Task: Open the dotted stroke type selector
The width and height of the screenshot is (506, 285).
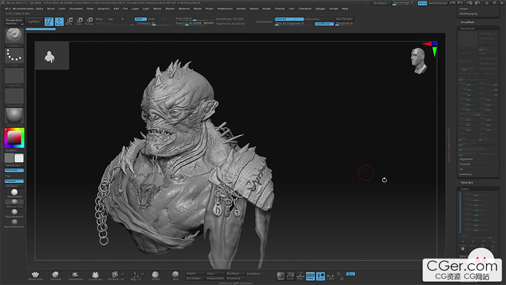Action: click(14, 56)
